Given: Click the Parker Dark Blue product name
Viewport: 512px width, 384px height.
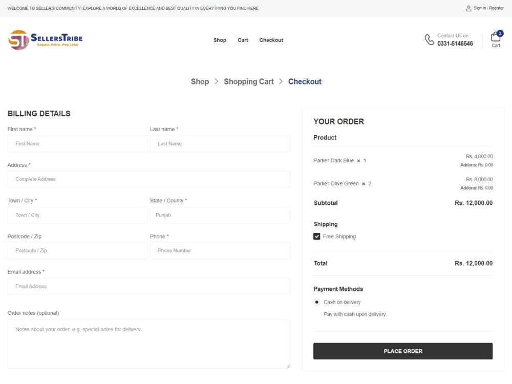Looking at the screenshot, I should tap(333, 161).
